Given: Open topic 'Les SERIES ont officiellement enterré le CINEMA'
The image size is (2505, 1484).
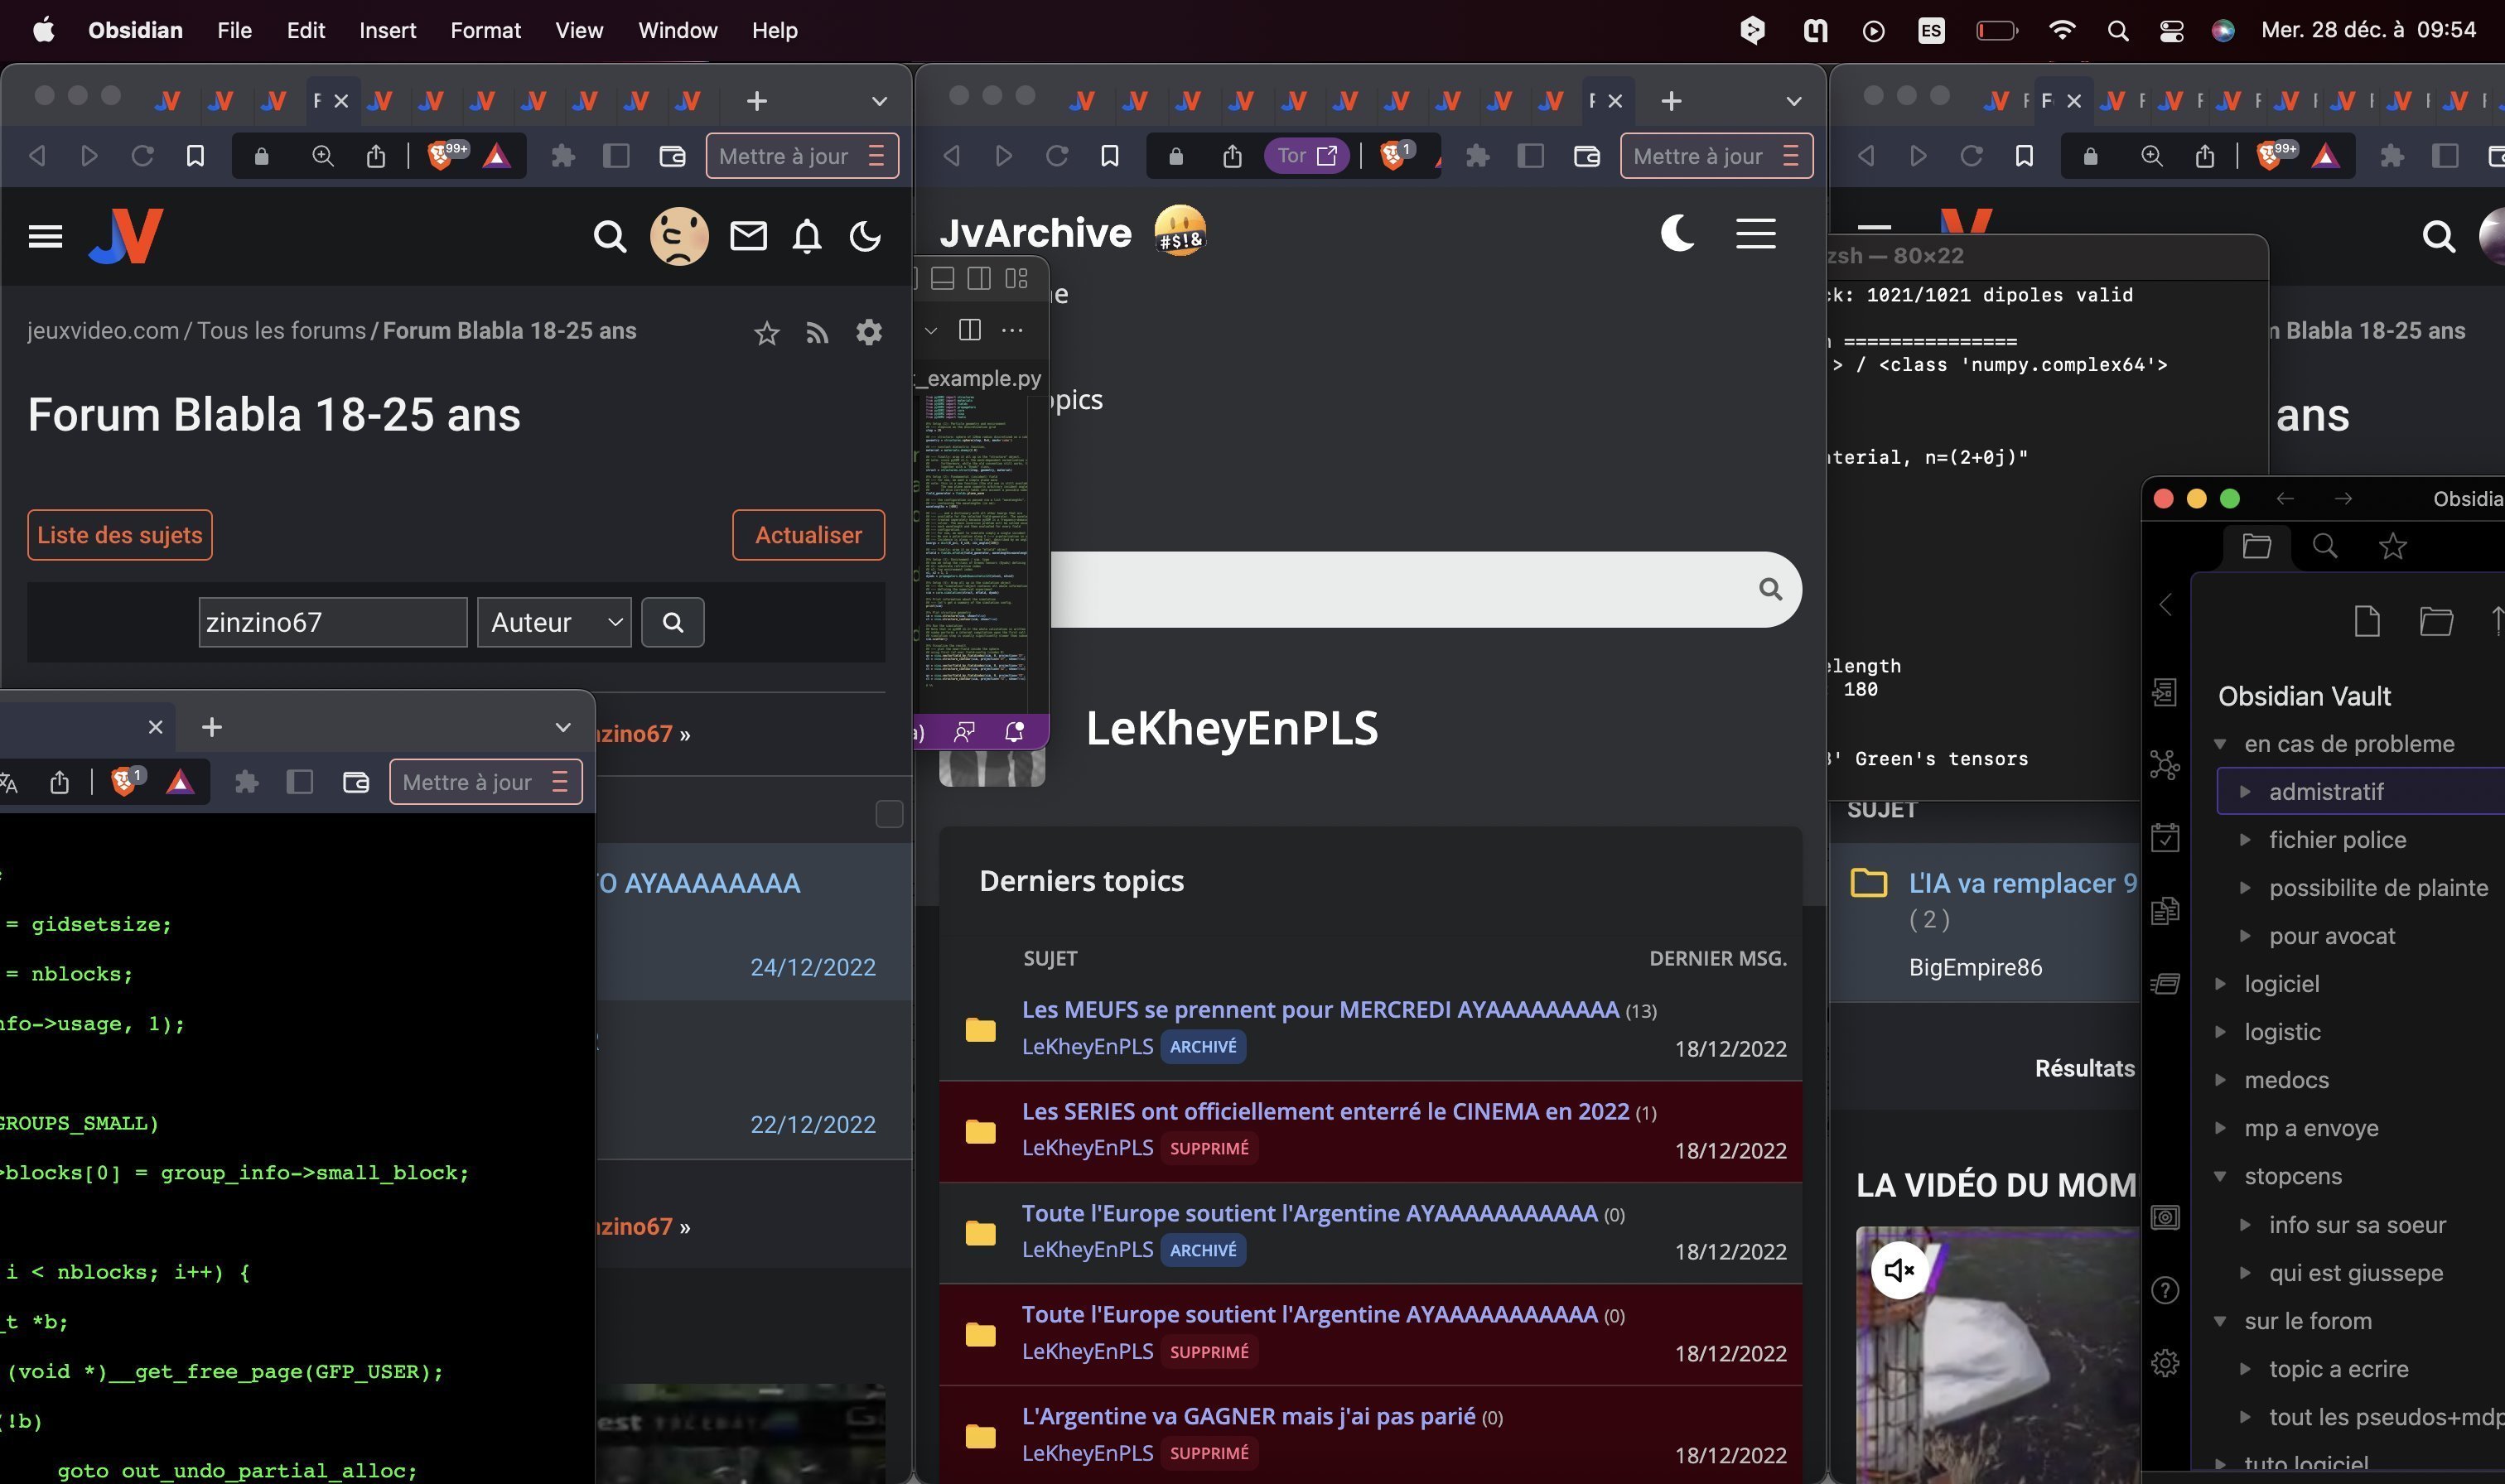Looking at the screenshot, I should click(1325, 1111).
